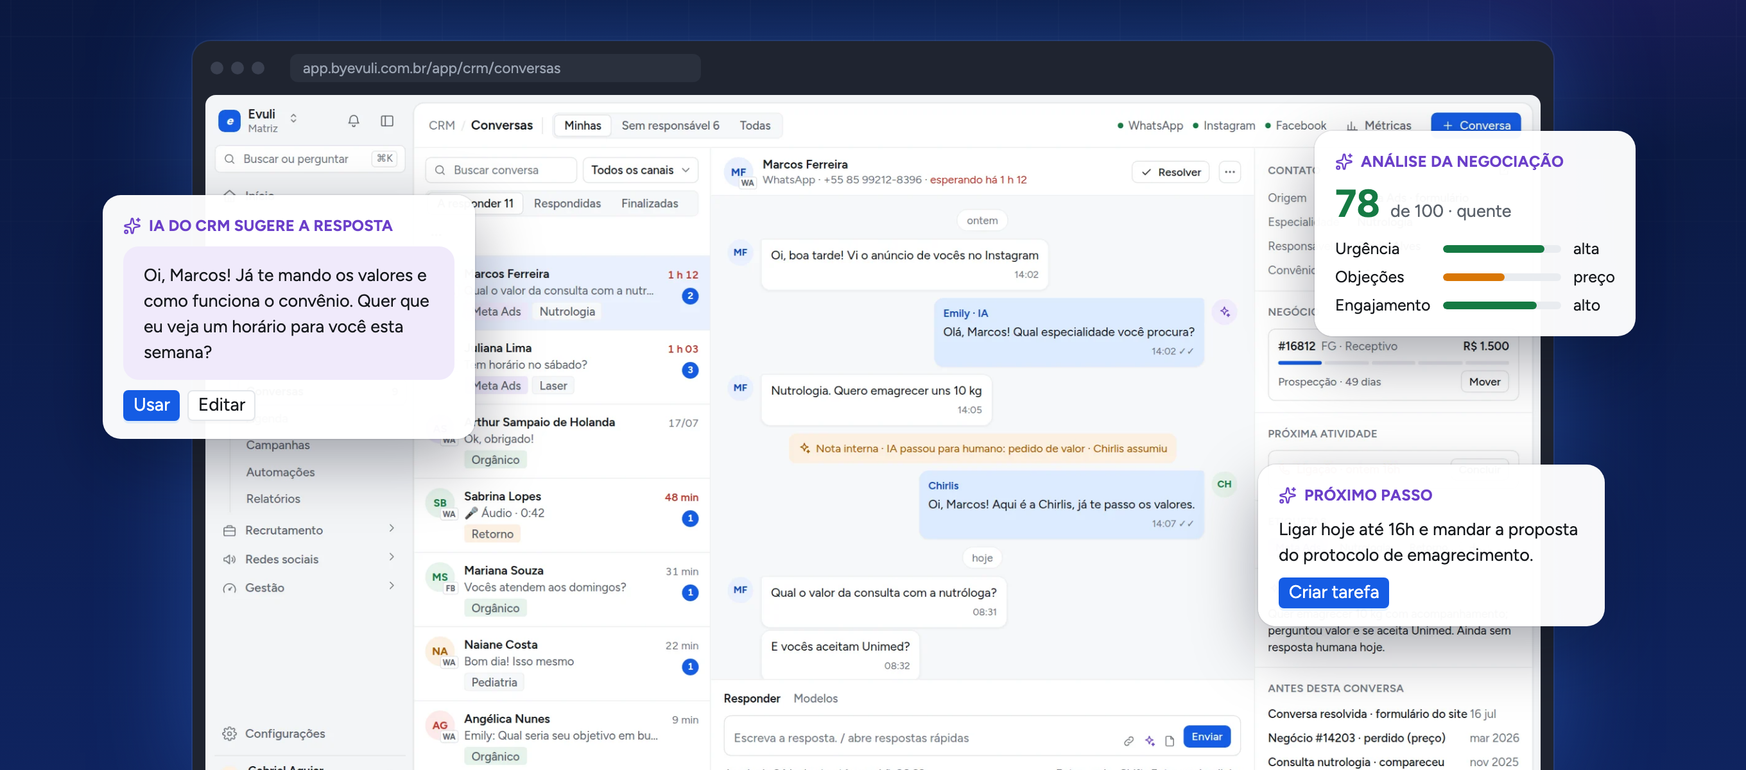The height and width of the screenshot is (770, 1746).
Task: Open the Todos os canais dropdown
Action: pyautogui.click(x=640, y=170)
